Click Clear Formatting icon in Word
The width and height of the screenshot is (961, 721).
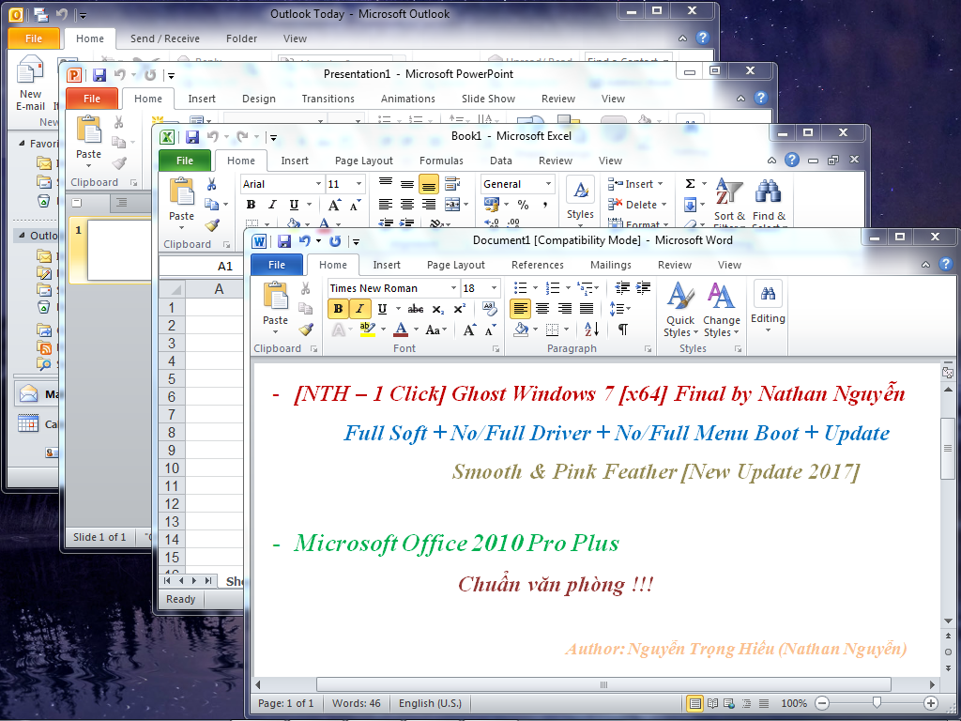[x=489, y=308]
